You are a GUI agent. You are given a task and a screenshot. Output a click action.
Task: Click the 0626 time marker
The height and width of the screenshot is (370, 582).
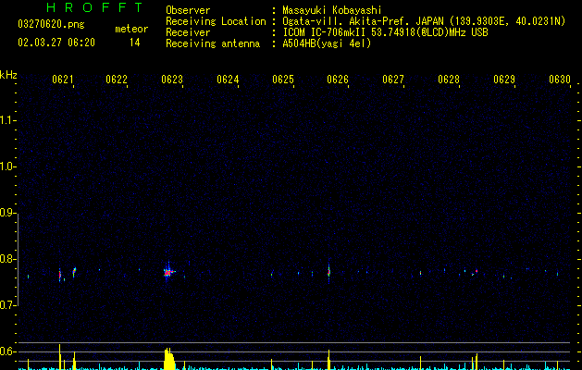pyautogui.click(x=338, y=79)
